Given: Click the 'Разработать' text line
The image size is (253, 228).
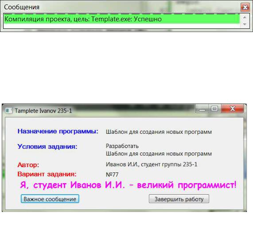Looking at the screenshot, I should pos(122,146).
